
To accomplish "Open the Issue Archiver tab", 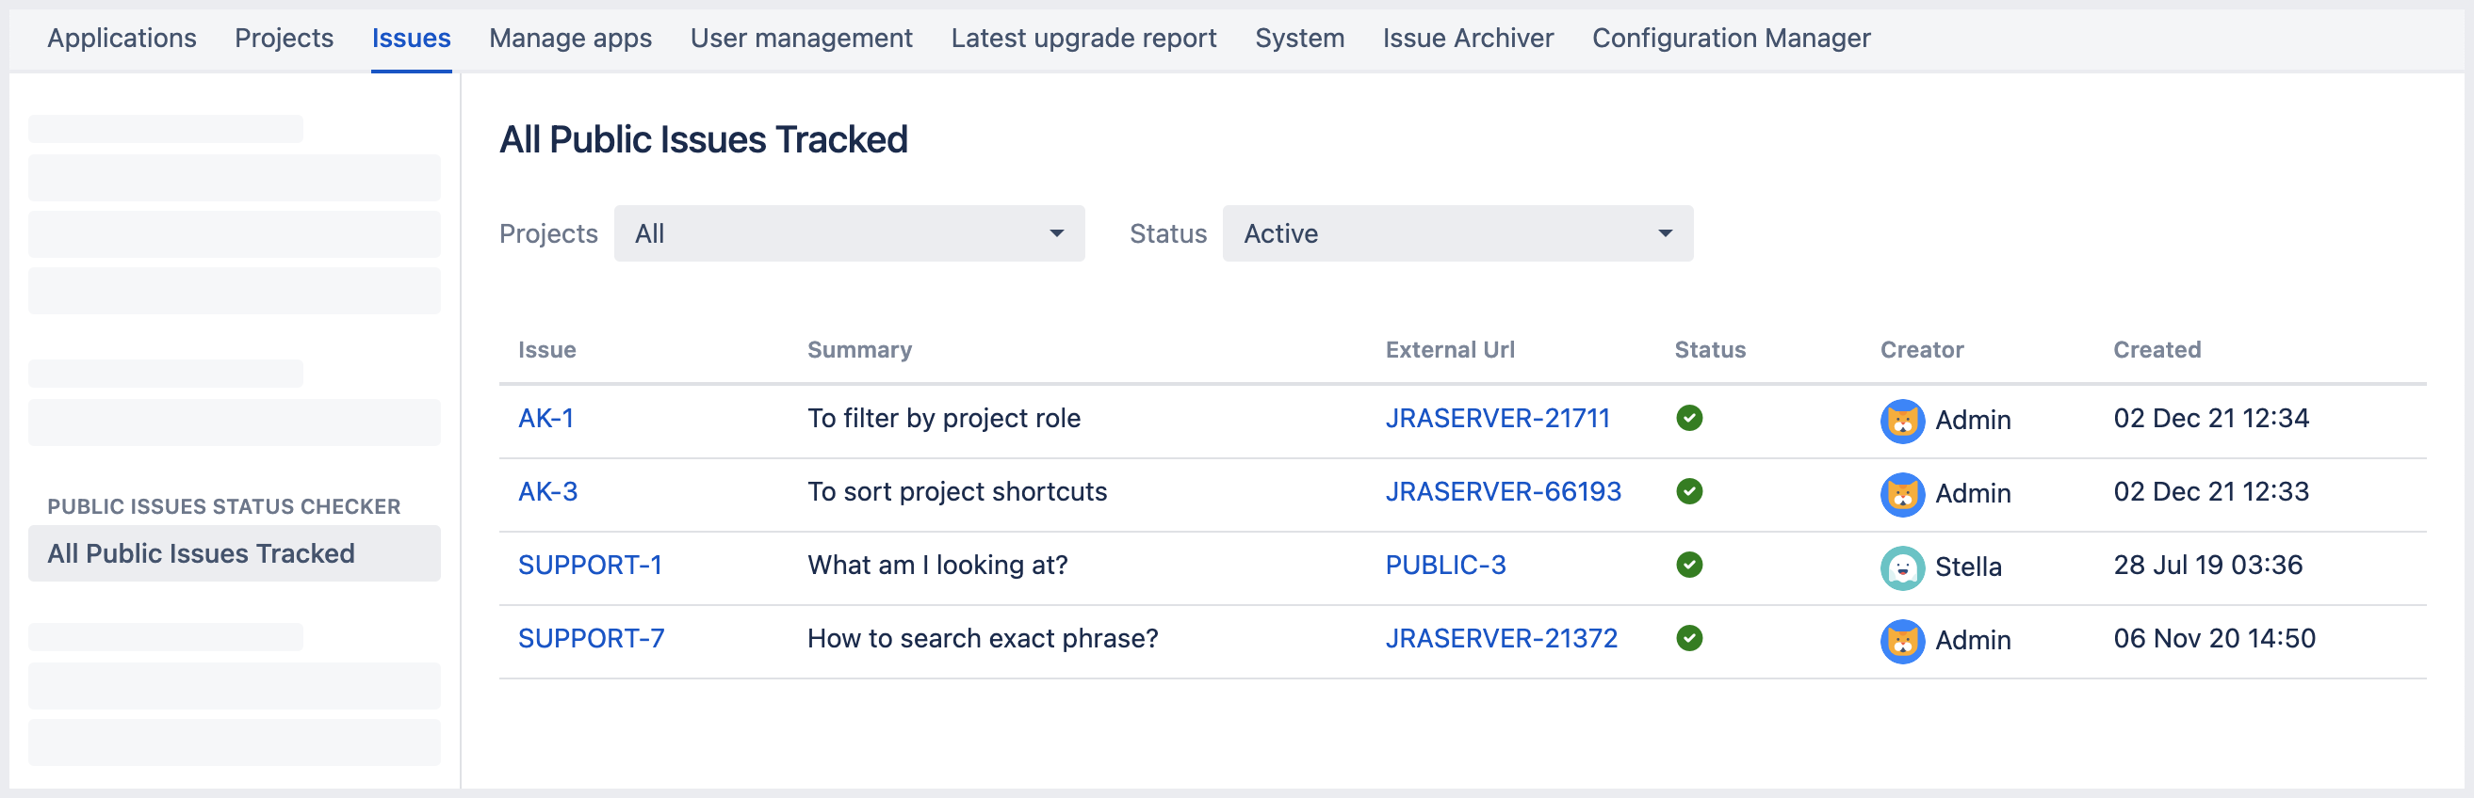I will 1467,39.
